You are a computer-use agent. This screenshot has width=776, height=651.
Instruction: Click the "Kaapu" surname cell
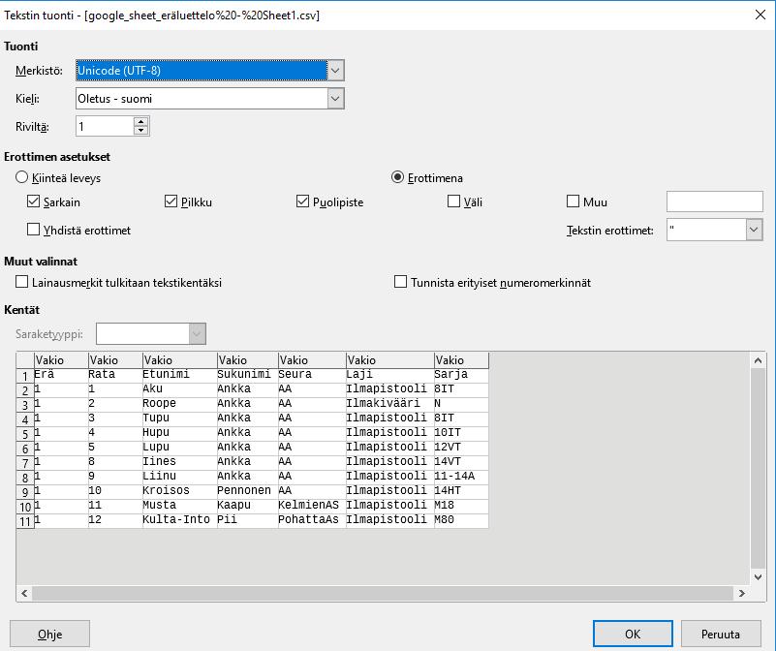point(247,506)
